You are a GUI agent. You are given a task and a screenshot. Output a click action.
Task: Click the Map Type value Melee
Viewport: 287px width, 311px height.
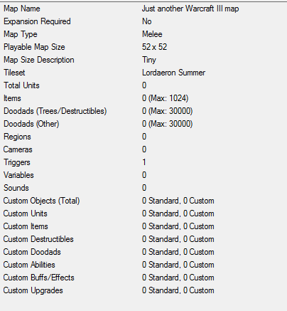[152, 34]
